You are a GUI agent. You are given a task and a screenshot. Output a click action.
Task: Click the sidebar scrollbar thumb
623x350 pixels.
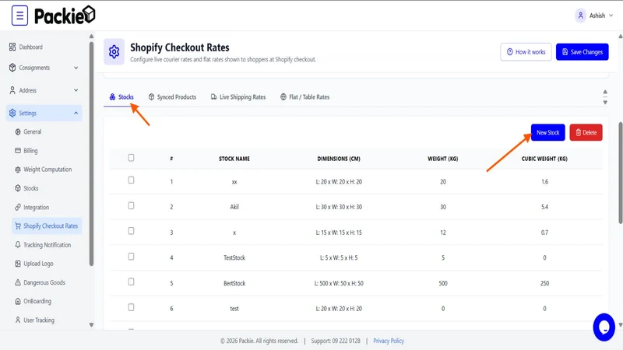[91, 154]
